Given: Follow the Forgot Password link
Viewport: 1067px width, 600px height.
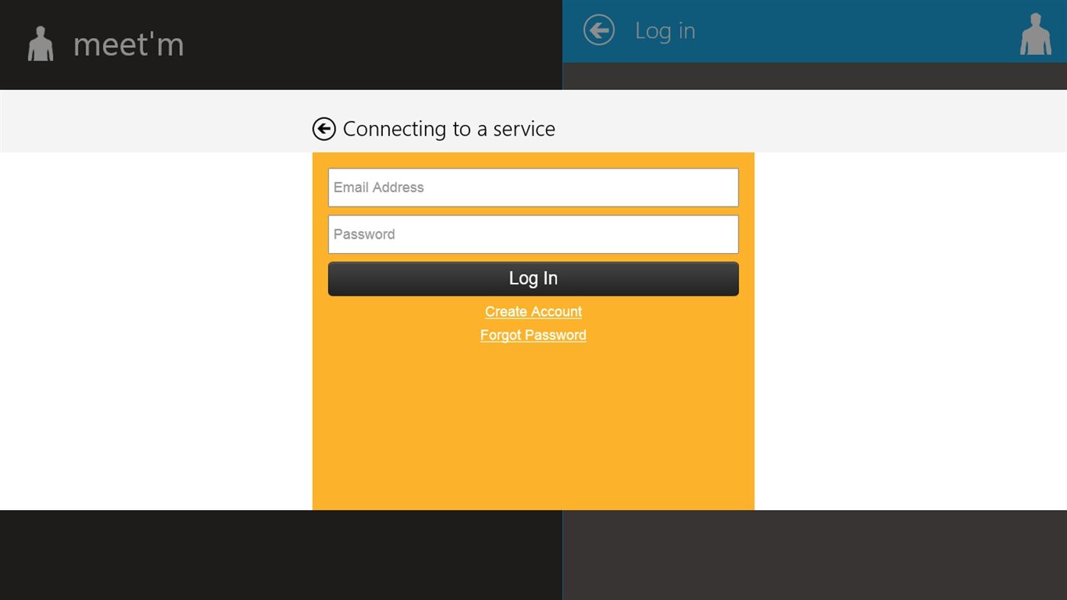Looking at the screenshot, I should [x=533, y=335].
